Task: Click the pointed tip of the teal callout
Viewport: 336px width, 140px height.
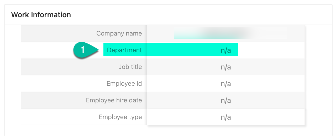Action: pyautogui.click(x=98, y=50)
